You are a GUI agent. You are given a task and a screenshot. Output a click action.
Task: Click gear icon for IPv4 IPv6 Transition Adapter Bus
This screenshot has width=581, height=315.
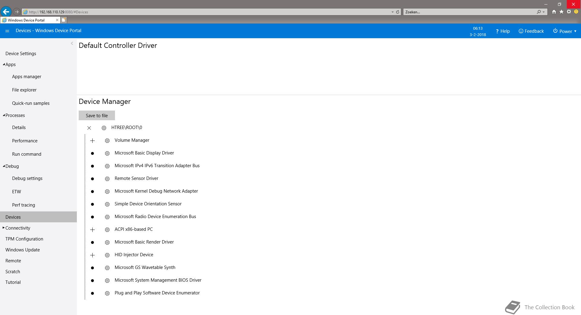107,166
